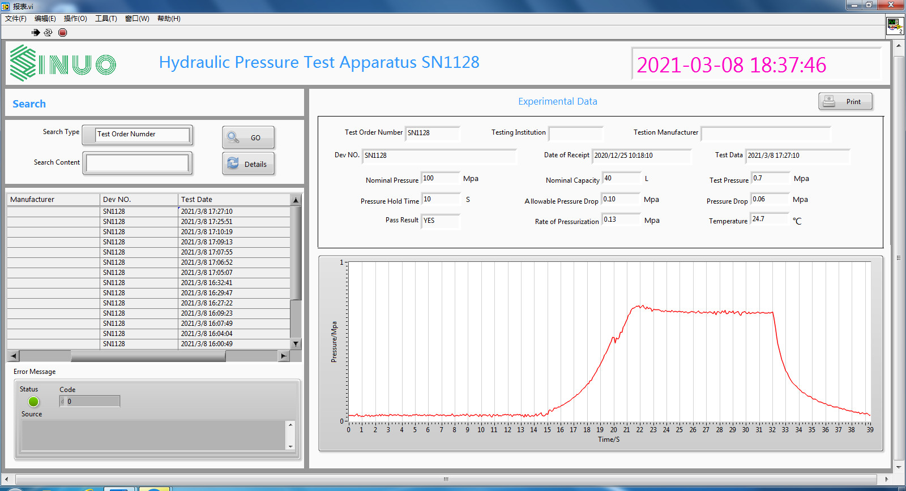The image size is (906, 491).
Task: Open the 文件(F) menu
Action: coord(16,19)
